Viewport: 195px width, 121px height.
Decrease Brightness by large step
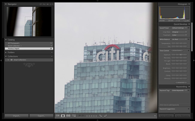click(x=173, y=68)
